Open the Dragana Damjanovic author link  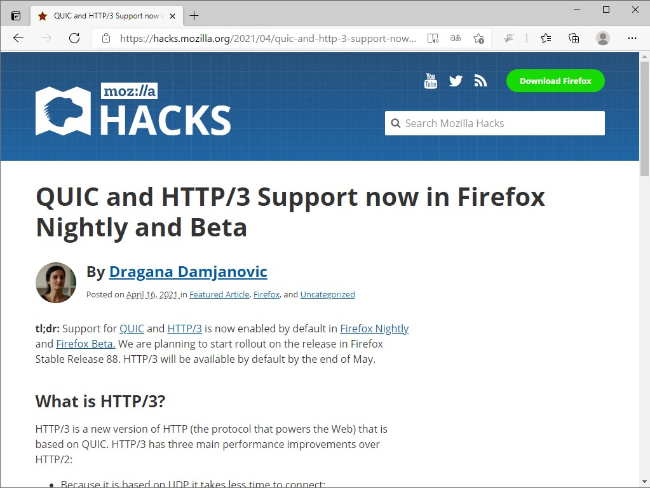tap(188, 271)
